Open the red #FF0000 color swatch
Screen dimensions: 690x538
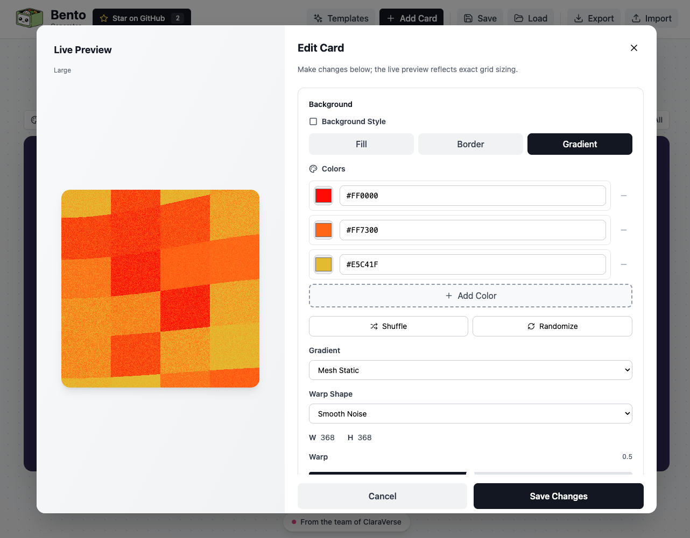coord(323,196)
